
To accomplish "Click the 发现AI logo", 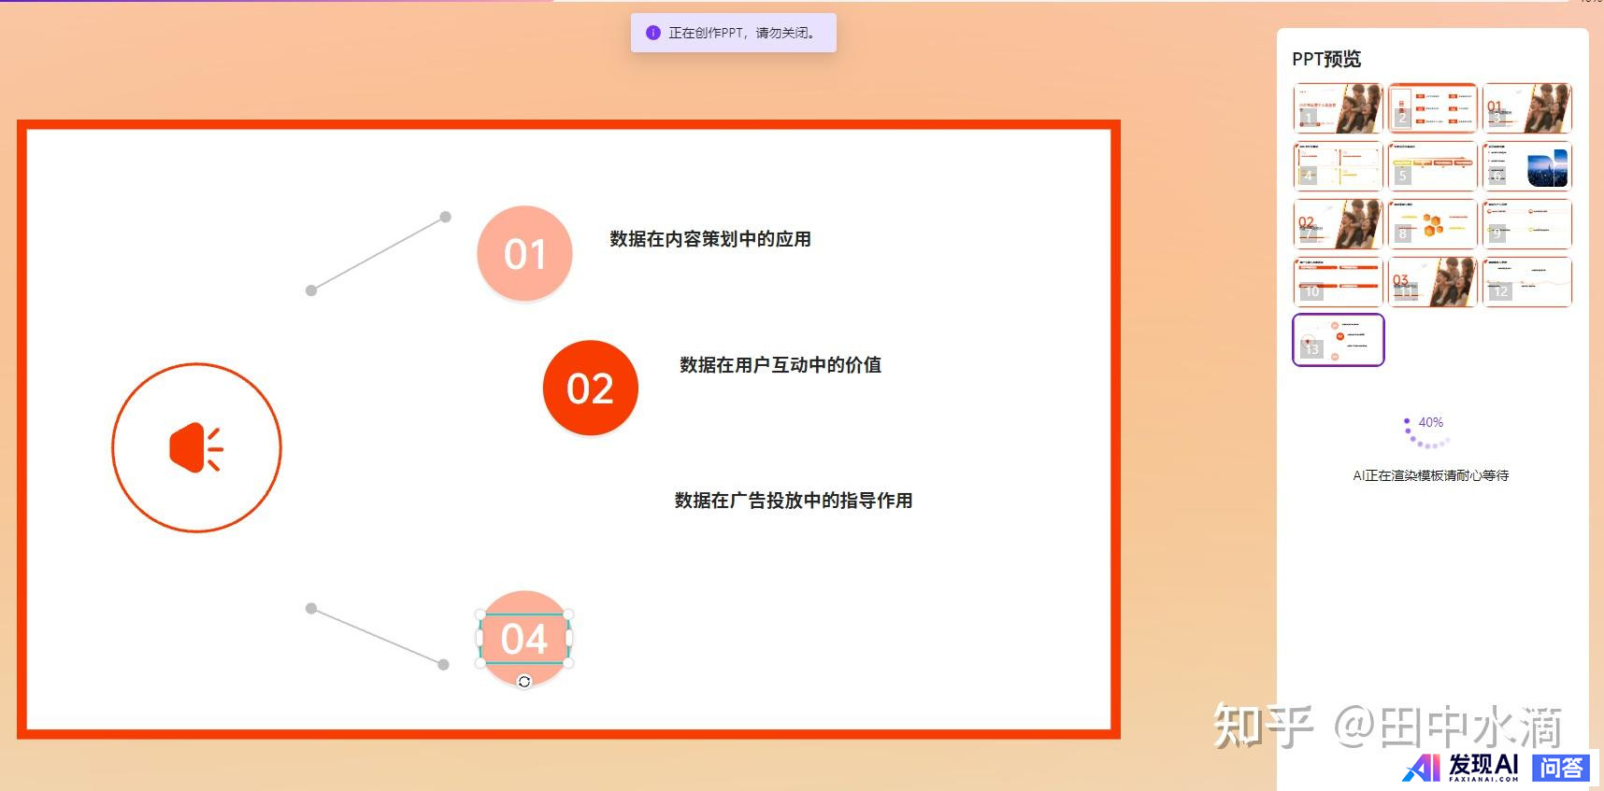I will (1462, 767).
